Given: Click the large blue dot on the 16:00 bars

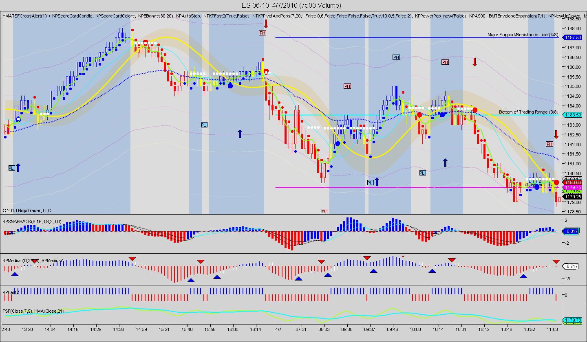Looking at the screenshot, I should pos(230,85).
